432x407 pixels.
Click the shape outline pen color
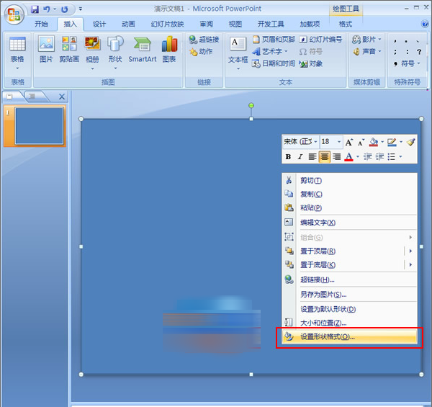pos(392,142)
